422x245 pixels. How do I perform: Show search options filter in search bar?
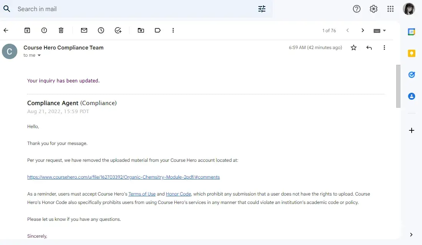coord(262,9)
